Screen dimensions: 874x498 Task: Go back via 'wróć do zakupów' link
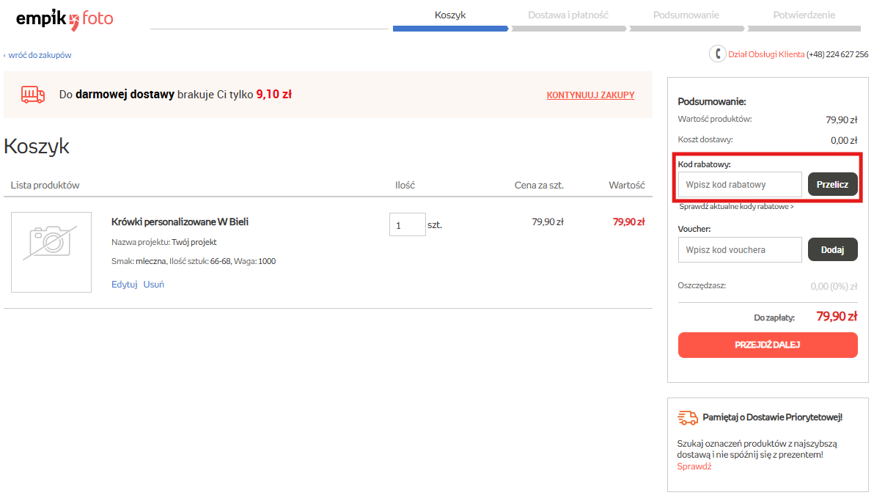(37, 55)
